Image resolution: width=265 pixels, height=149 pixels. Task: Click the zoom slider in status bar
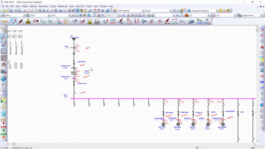coord(197,148)
